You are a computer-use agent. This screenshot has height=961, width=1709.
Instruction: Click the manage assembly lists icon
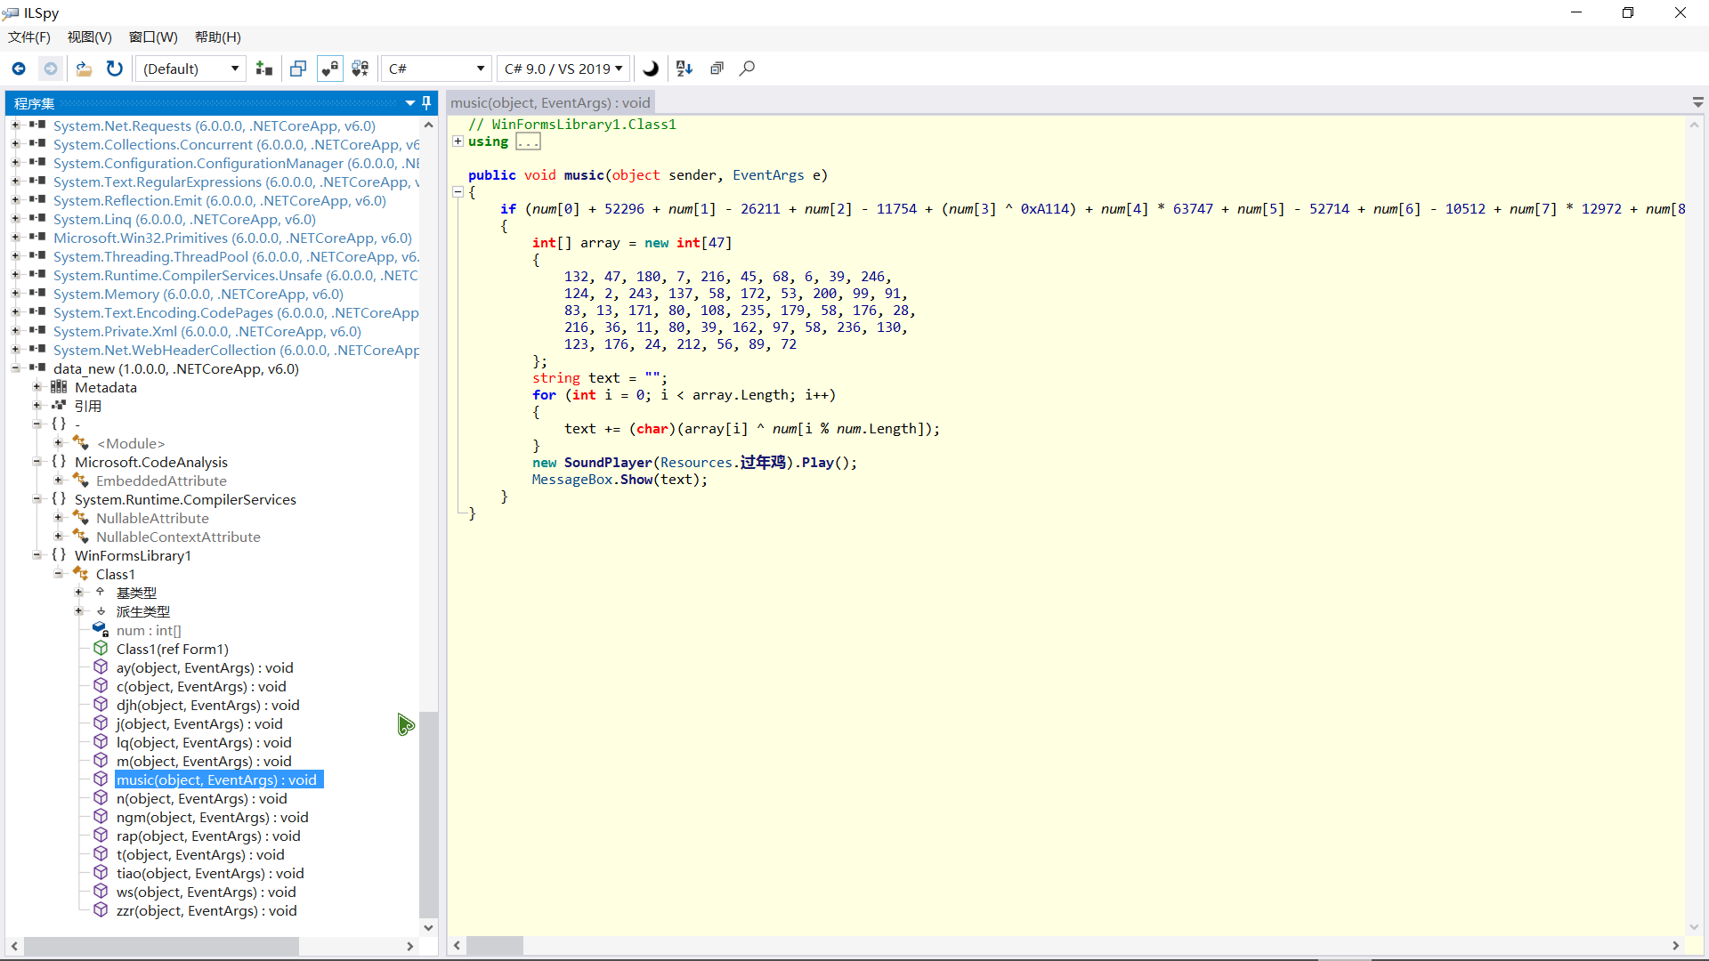pyautogui.click(x=264, y=69)
